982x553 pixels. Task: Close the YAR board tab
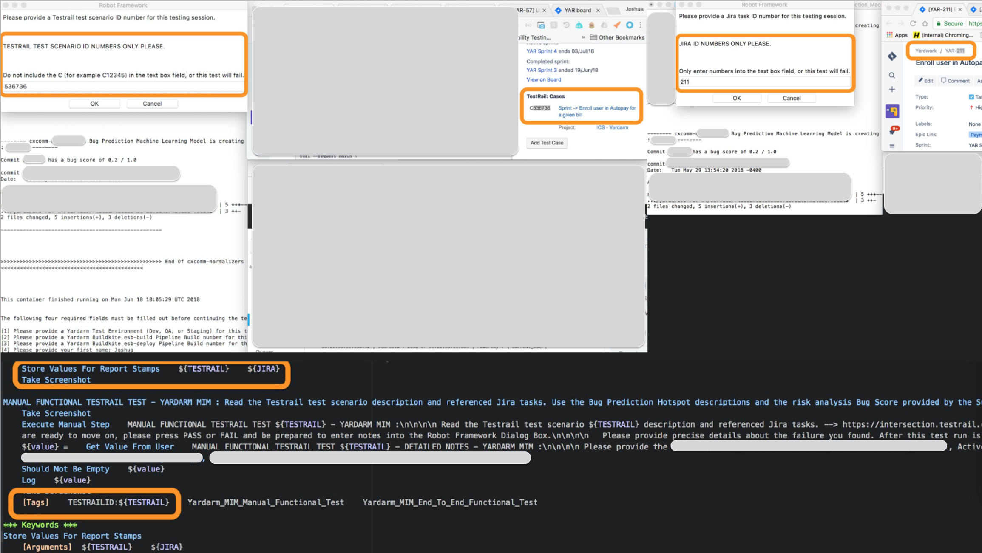click(598, 10)
